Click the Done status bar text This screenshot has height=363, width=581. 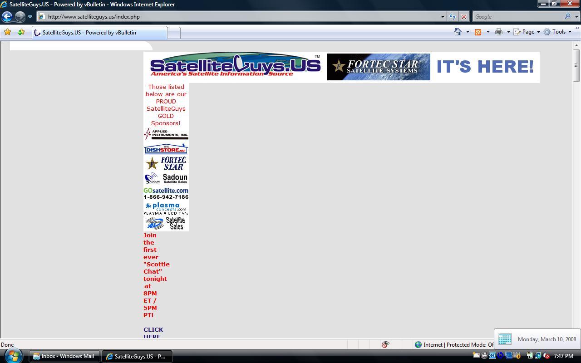pos(7,345)
